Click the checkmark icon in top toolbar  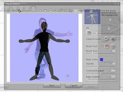[27, 9]
